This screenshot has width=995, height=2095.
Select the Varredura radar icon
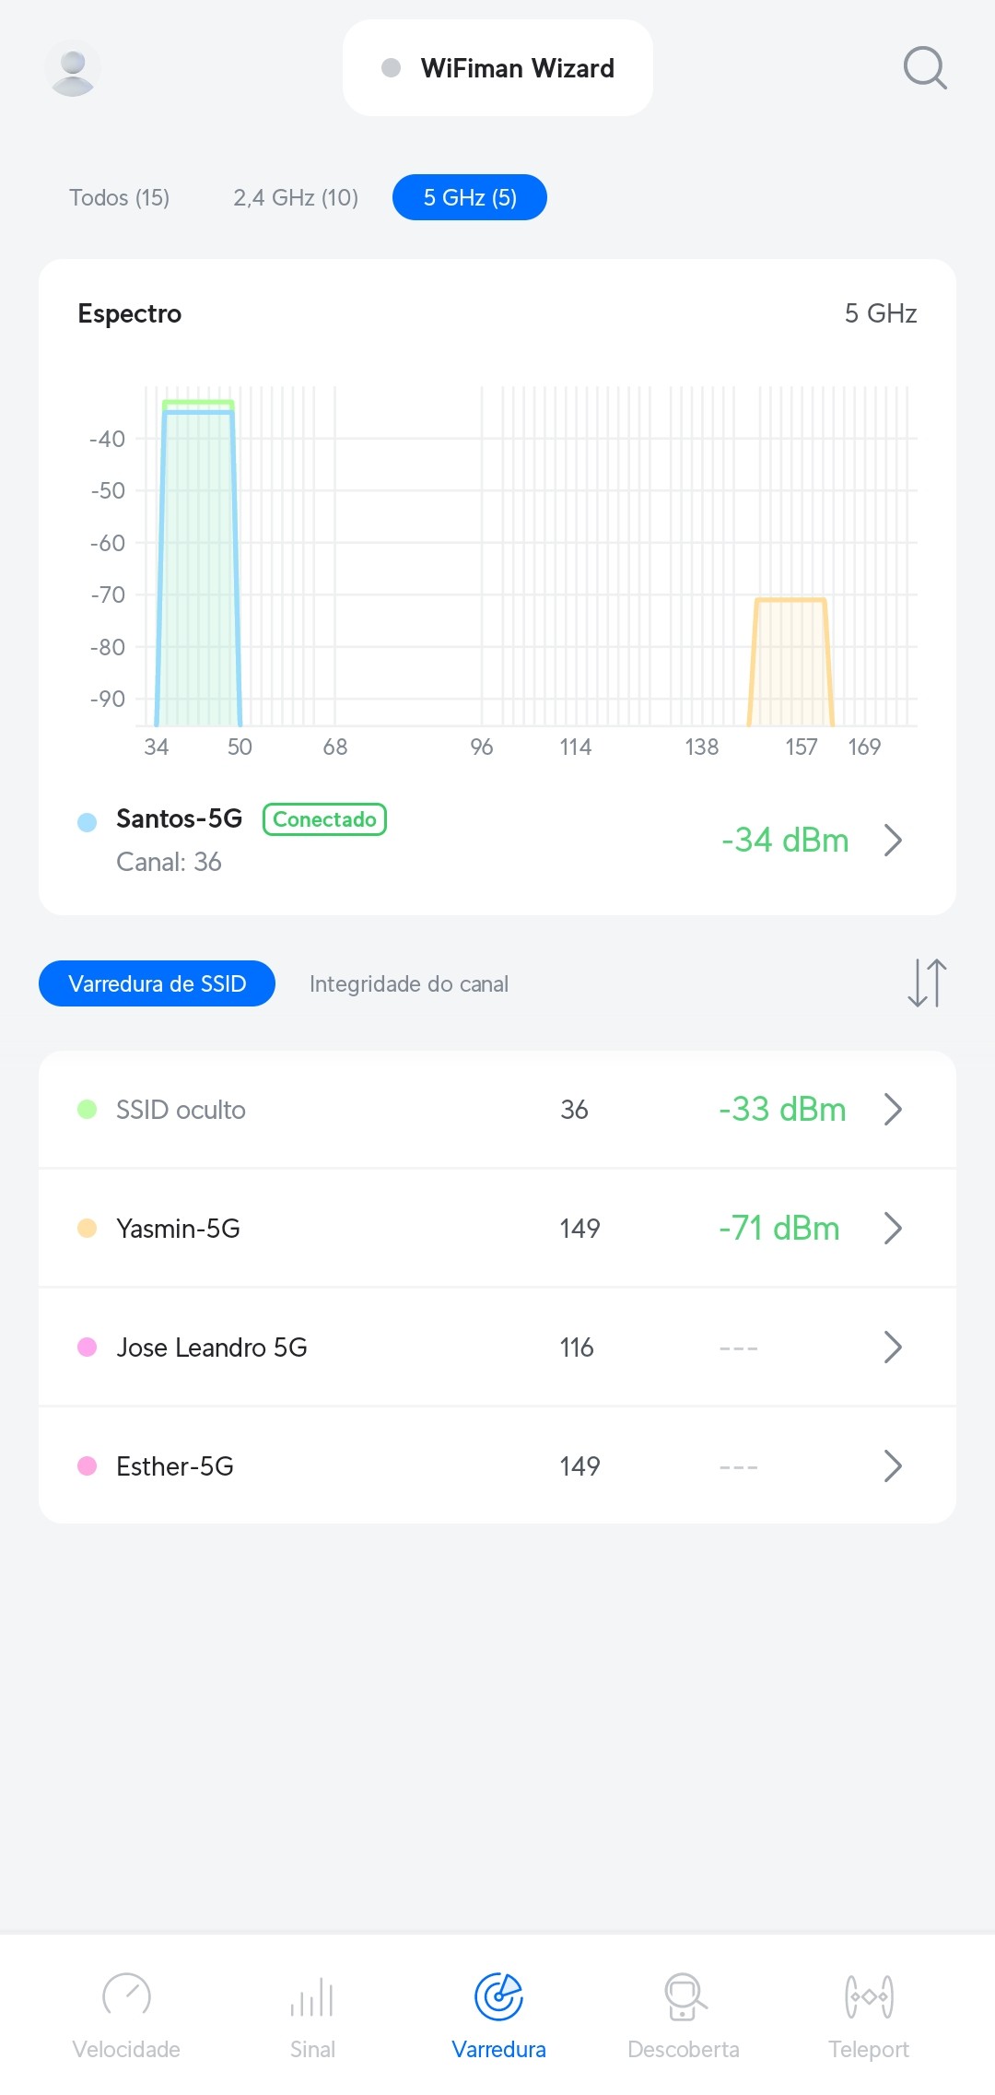498,1997
